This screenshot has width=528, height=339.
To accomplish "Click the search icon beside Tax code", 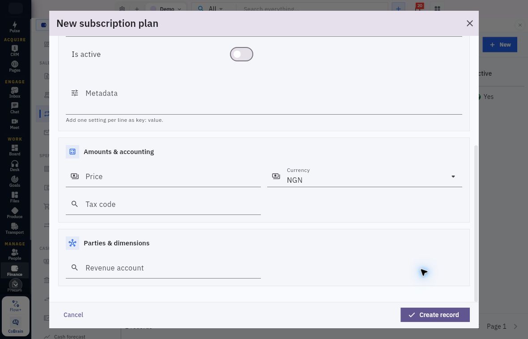I will (75, 204).
